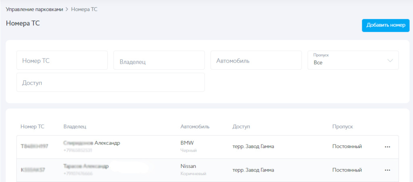This screenshot has width=413, height=182.
Task: Click the Автомобиль column header
Action: pyautogui.click(x=195, y=127)
